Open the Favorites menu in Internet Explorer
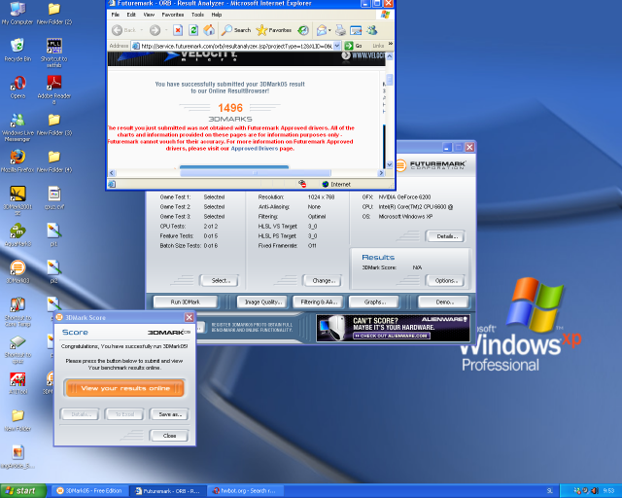This screenshot has height=498, width=622. coord(173,15)
